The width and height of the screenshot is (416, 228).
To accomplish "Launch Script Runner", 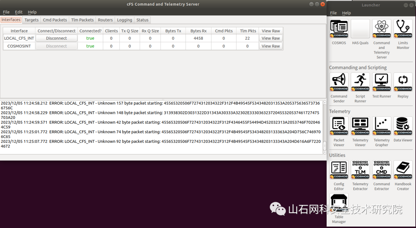I will click(360, 82).
